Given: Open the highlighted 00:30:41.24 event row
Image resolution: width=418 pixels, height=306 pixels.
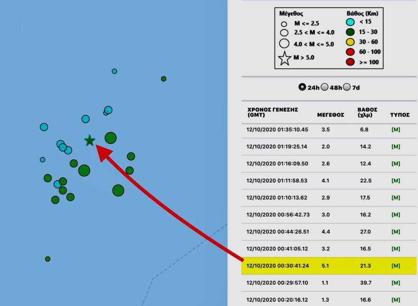Looking at the screenshot, I should click(329, 266).
